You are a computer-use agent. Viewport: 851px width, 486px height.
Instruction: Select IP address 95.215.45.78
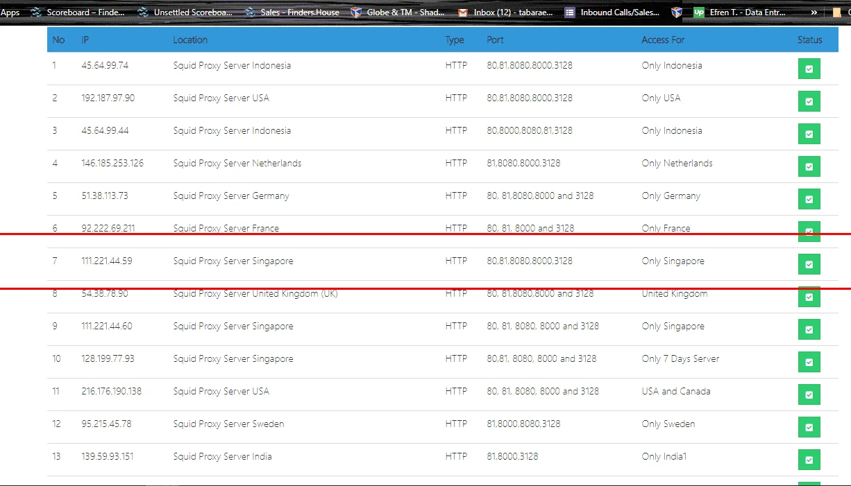tap(106, 424)
